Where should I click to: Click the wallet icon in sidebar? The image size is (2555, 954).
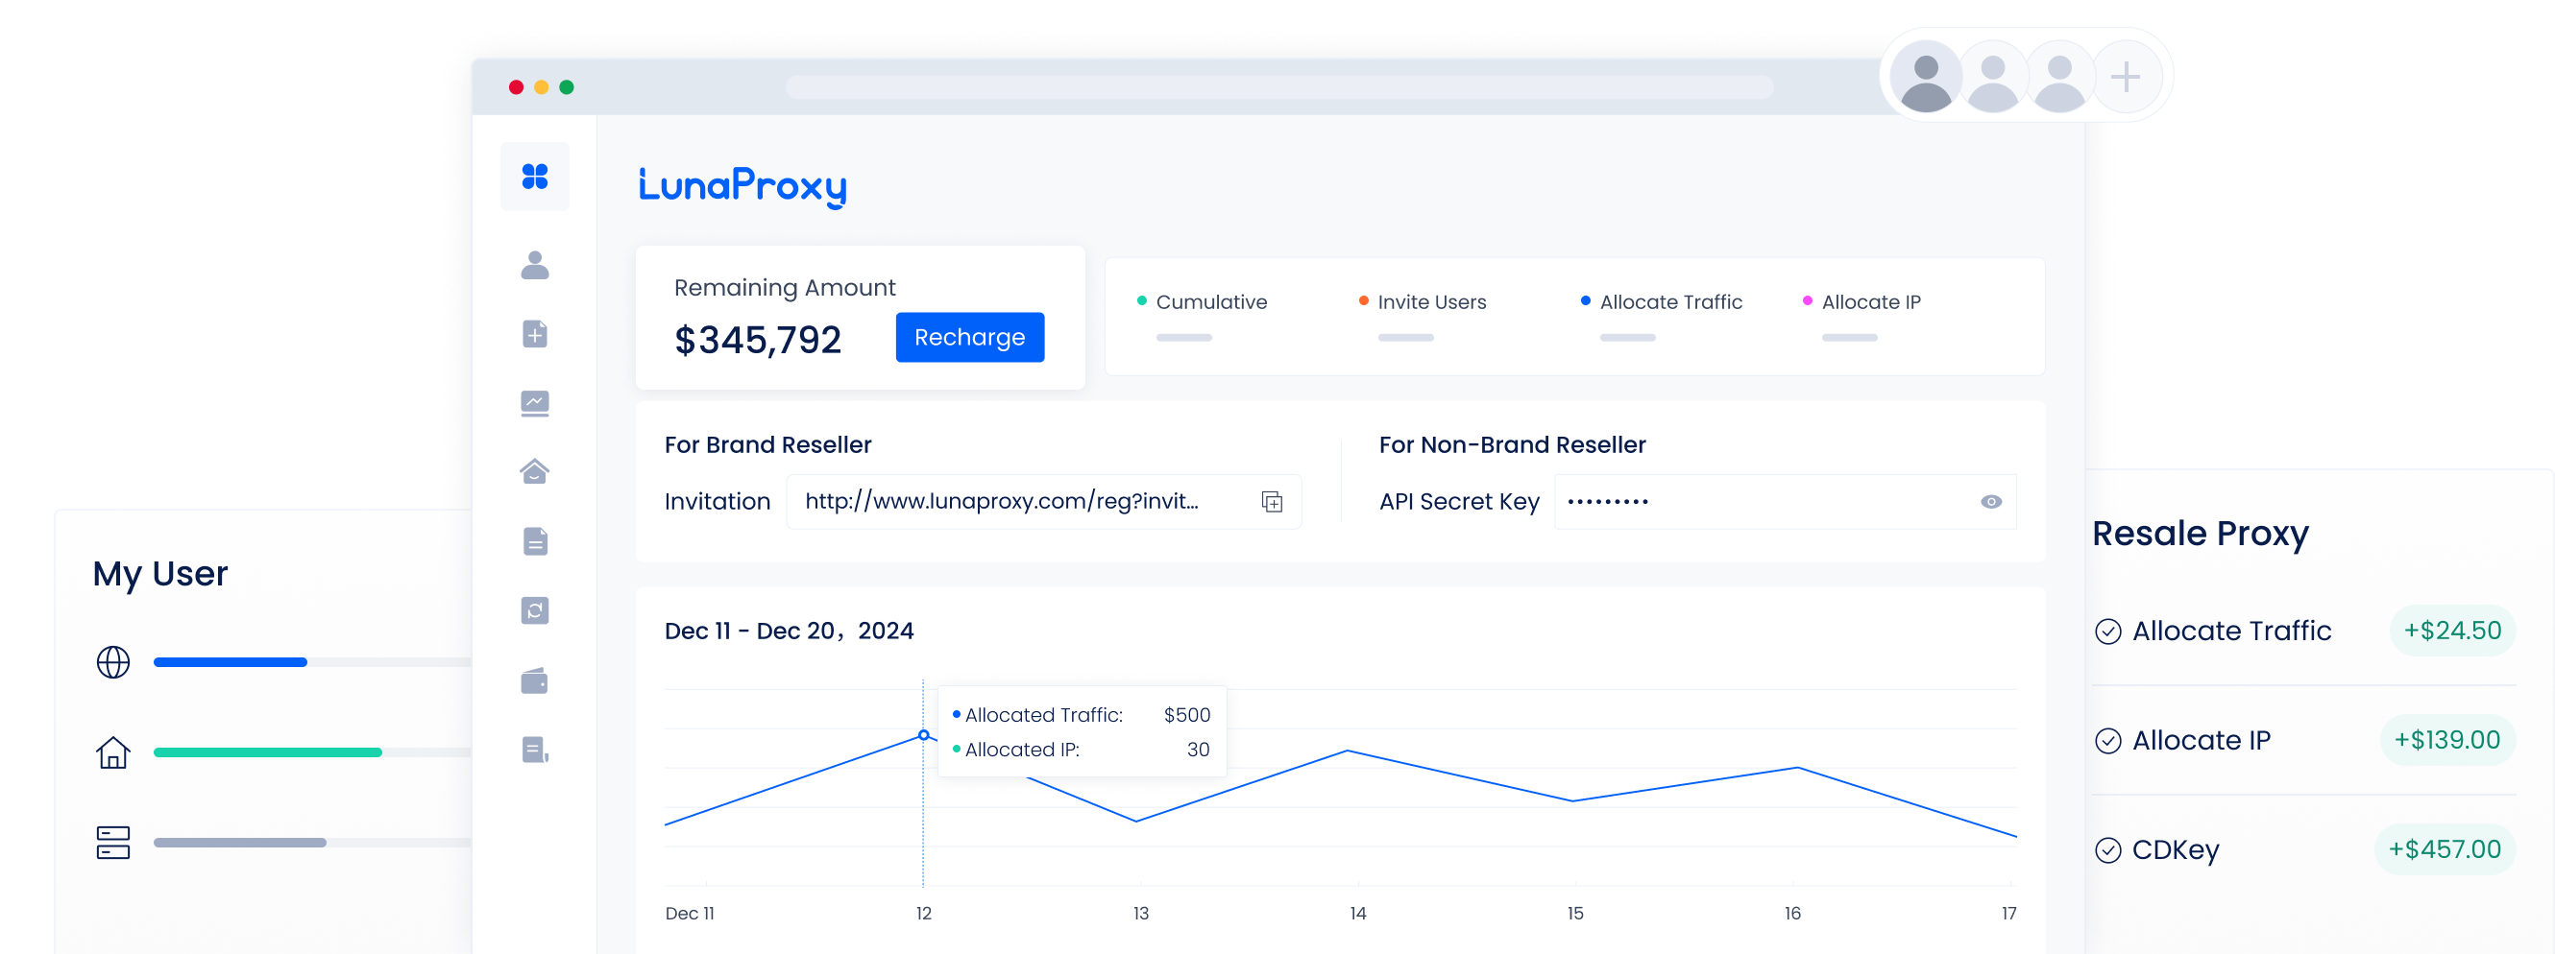point(535,680)
